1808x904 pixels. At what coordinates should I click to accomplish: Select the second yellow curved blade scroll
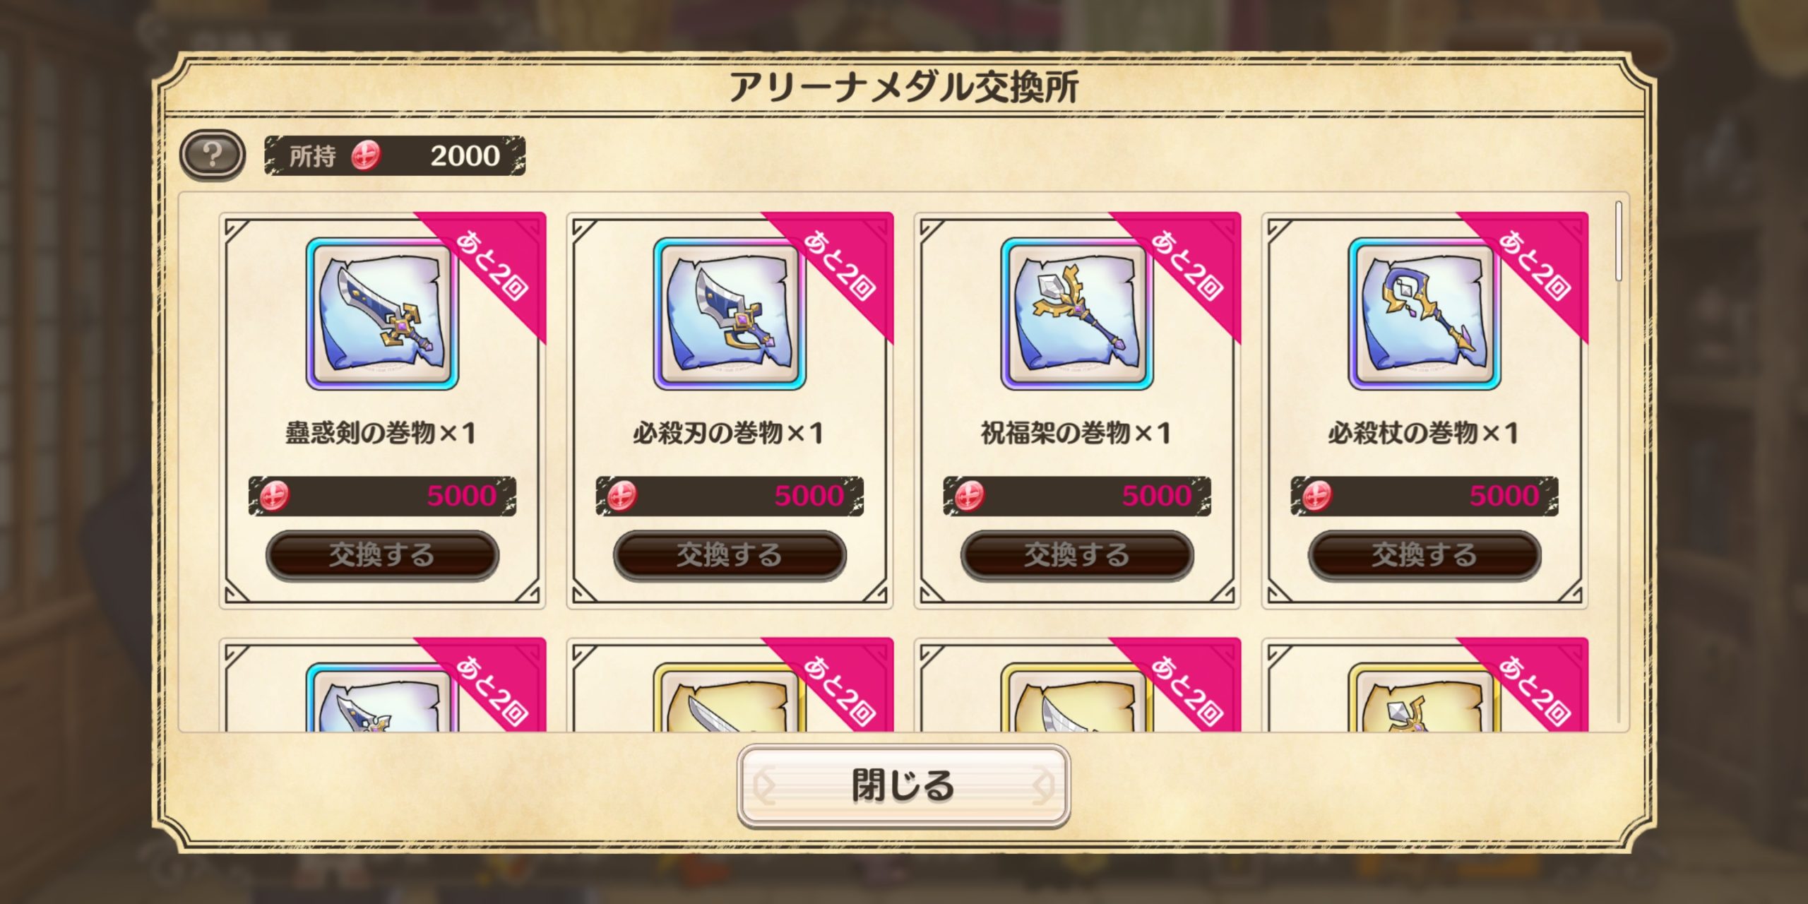(x=1077, y=698)
